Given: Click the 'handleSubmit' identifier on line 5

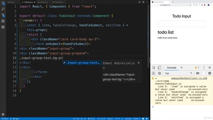Looking at the screenshot, I should [91, 25].
